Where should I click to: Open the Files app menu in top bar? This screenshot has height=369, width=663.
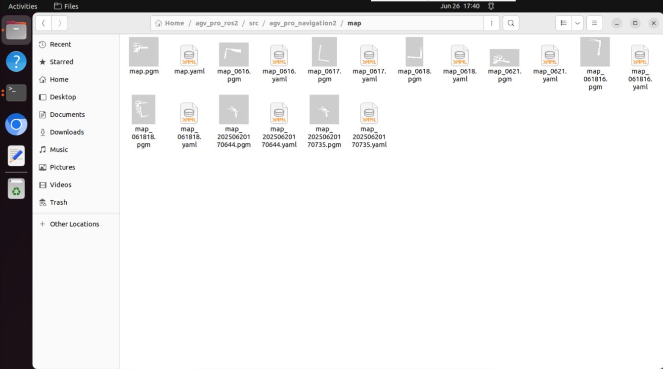[x=66, y=6]
